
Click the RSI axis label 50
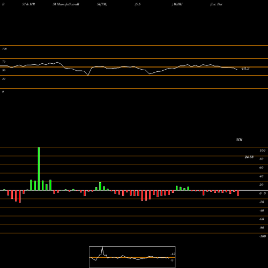tap(4, 70)
